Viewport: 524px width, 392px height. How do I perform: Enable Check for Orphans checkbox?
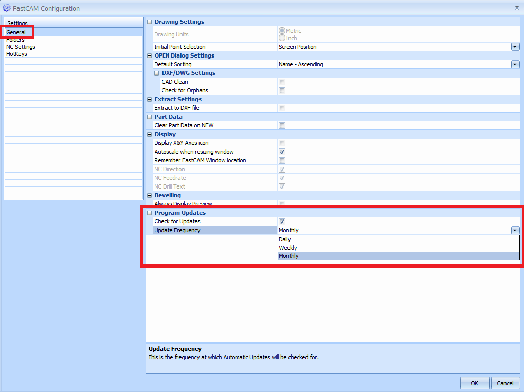[282, 90]
